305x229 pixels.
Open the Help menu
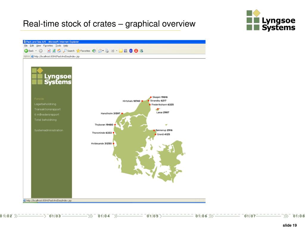66,46
